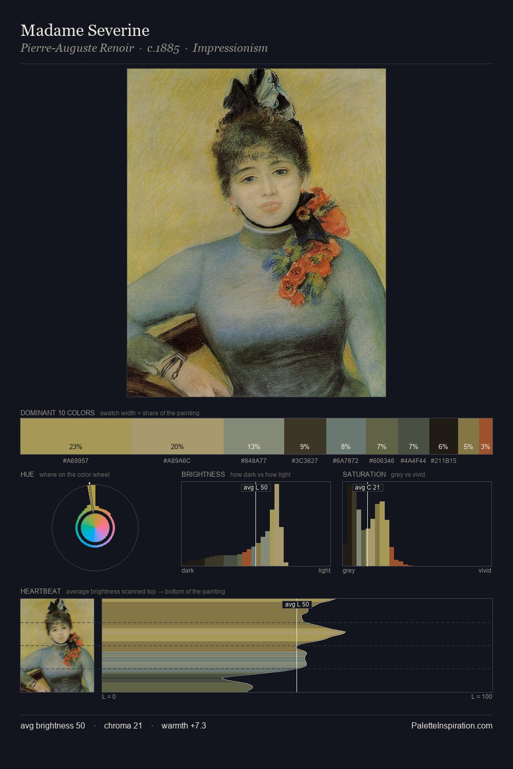513x769 pixels.
Task: Click the '#4A4F44' hex code label
Action: click(x=413, y=461)
